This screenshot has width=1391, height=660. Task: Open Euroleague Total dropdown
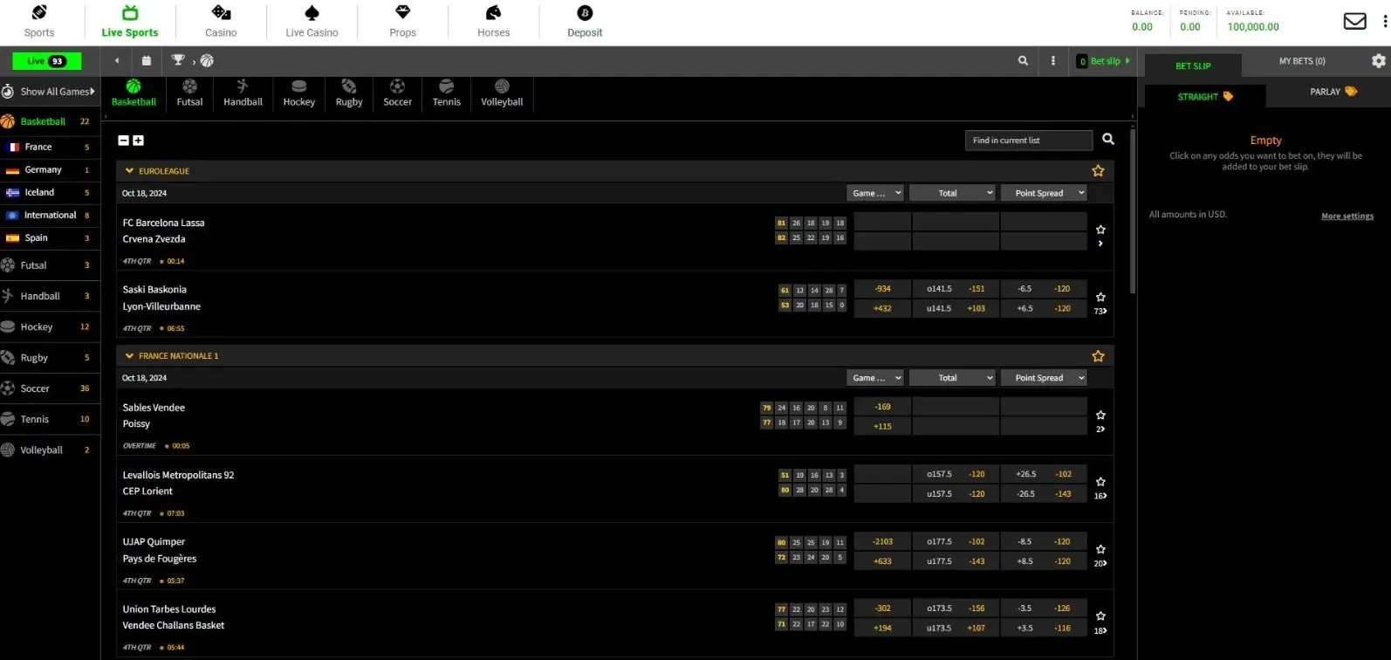pyautogui.click(x=952, y=193)
